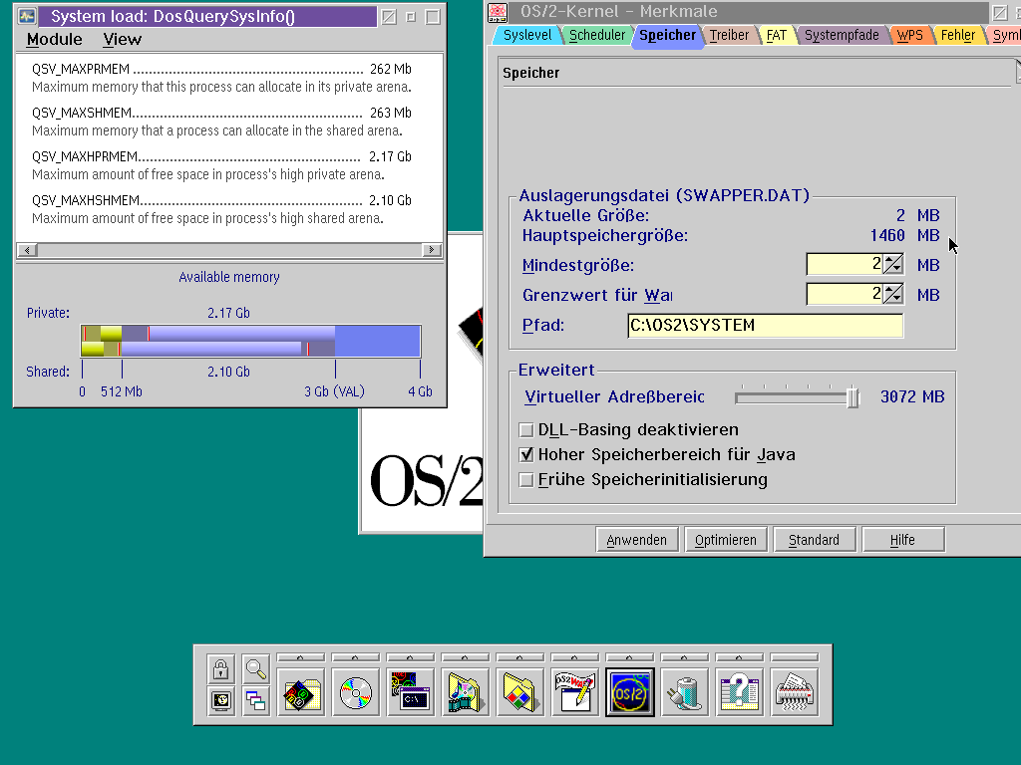Uncheck Hoher Speicherbereich für Java
Viewport: 1021px width, 765px height.
(526, 454)
